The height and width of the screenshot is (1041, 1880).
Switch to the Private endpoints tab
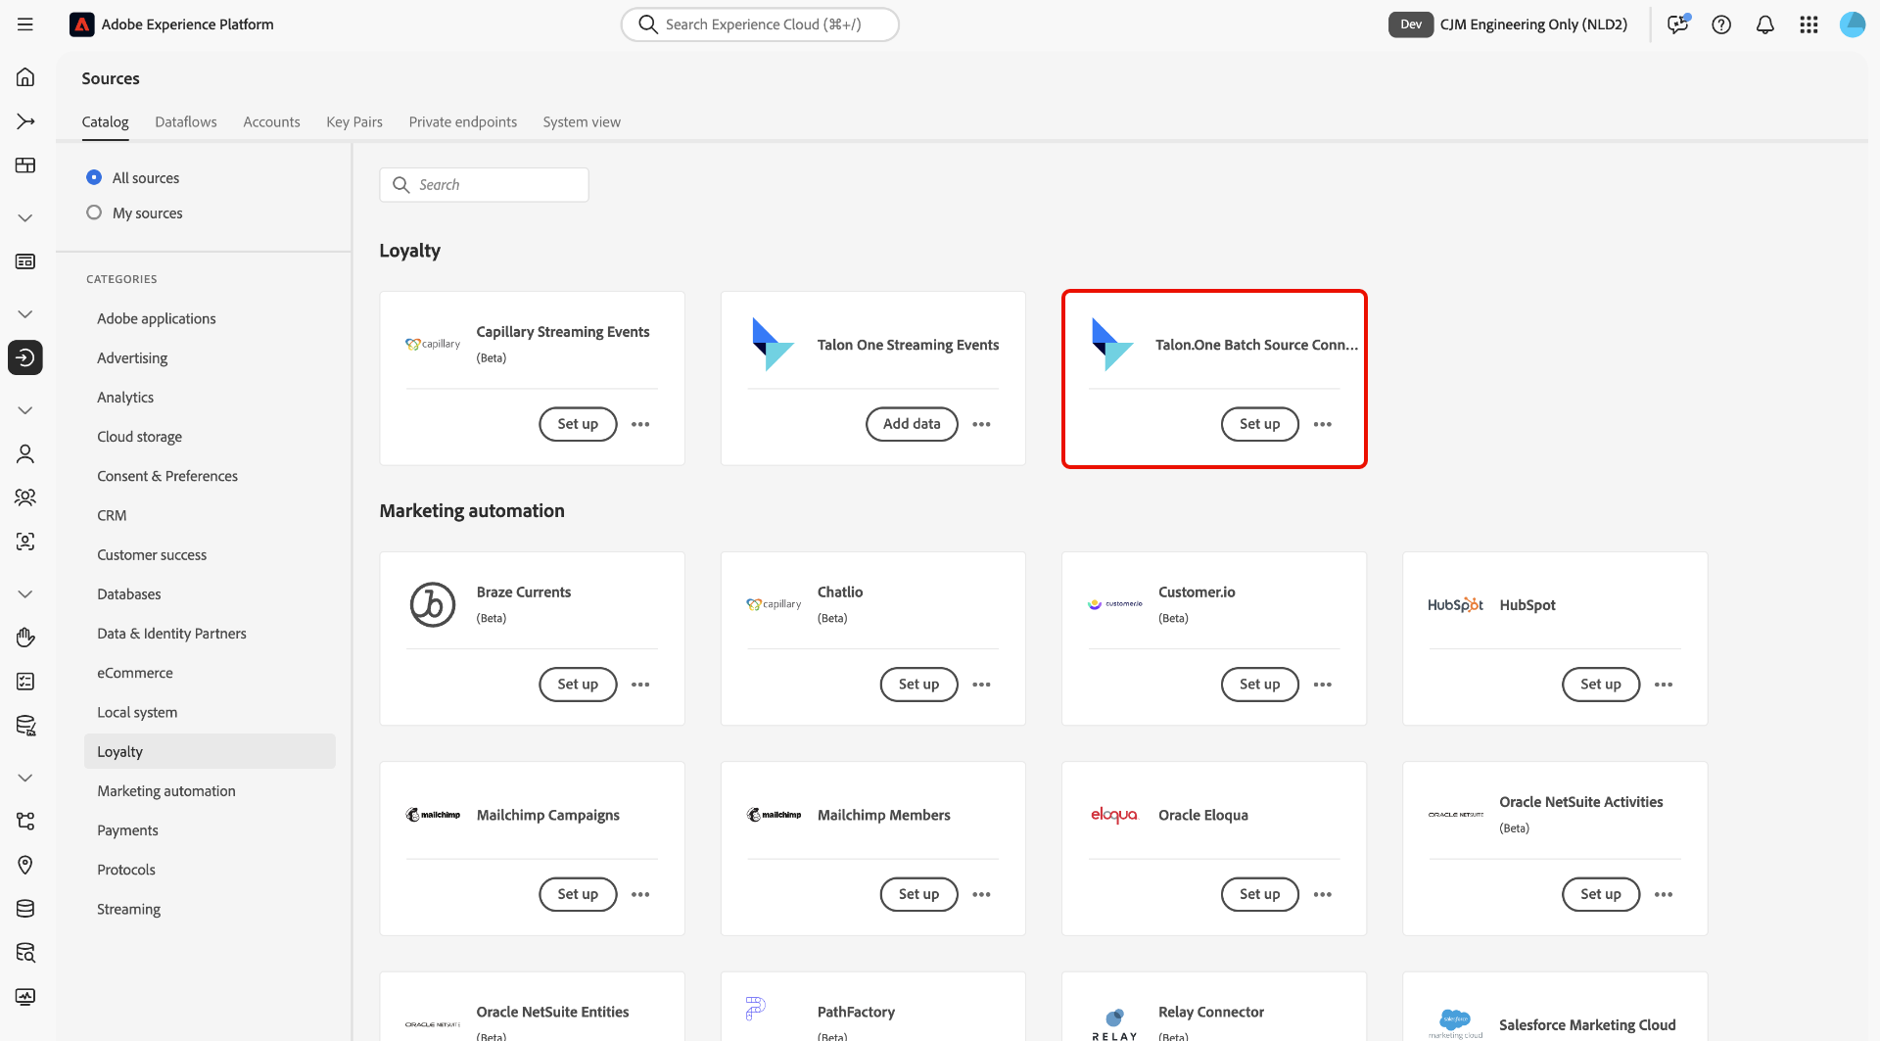pyautogui.click(x=463, y=121)
